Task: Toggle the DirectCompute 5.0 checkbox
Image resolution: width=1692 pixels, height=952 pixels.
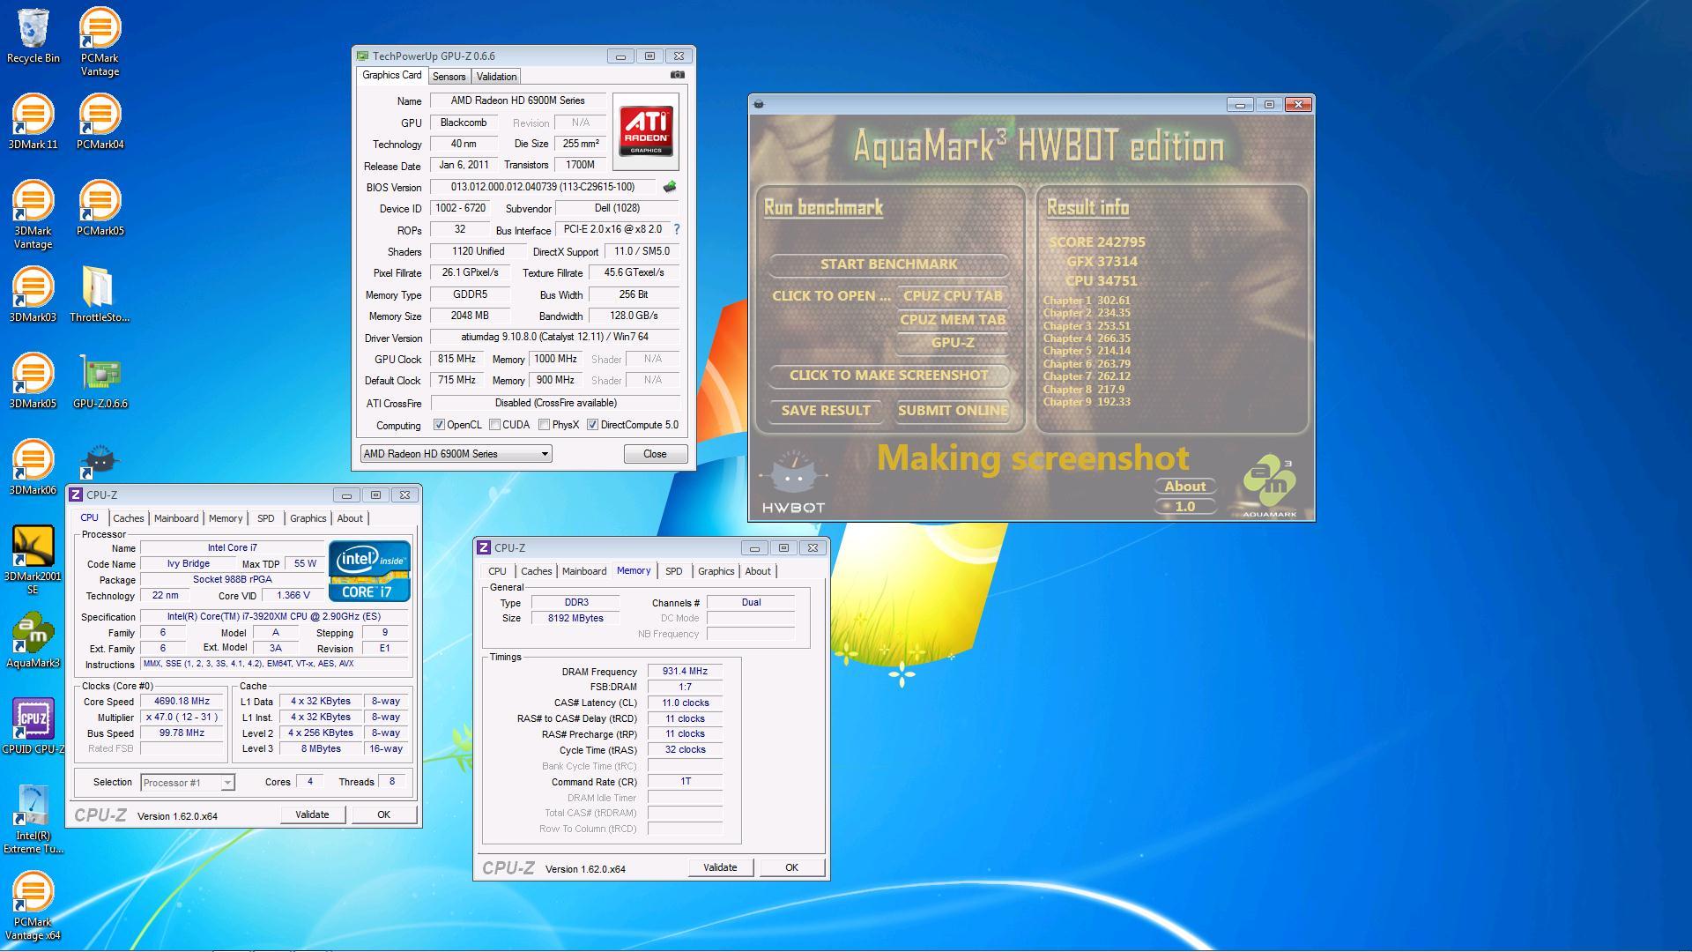Action: coord(592,425)
